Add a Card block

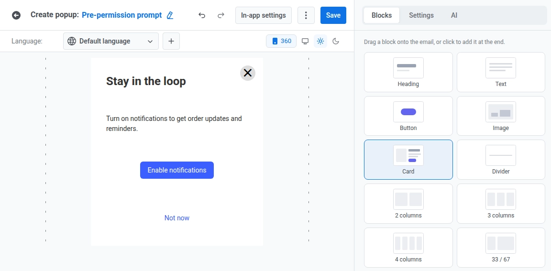(408, 160)
